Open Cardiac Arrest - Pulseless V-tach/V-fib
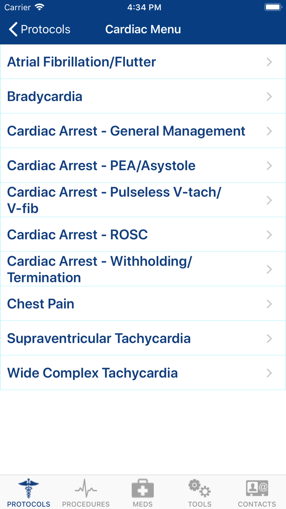Image resolution: width=286 pixels, height=509 pixels. click(114, 200)
